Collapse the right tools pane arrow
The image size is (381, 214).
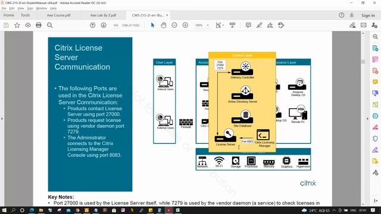(367, 119)
